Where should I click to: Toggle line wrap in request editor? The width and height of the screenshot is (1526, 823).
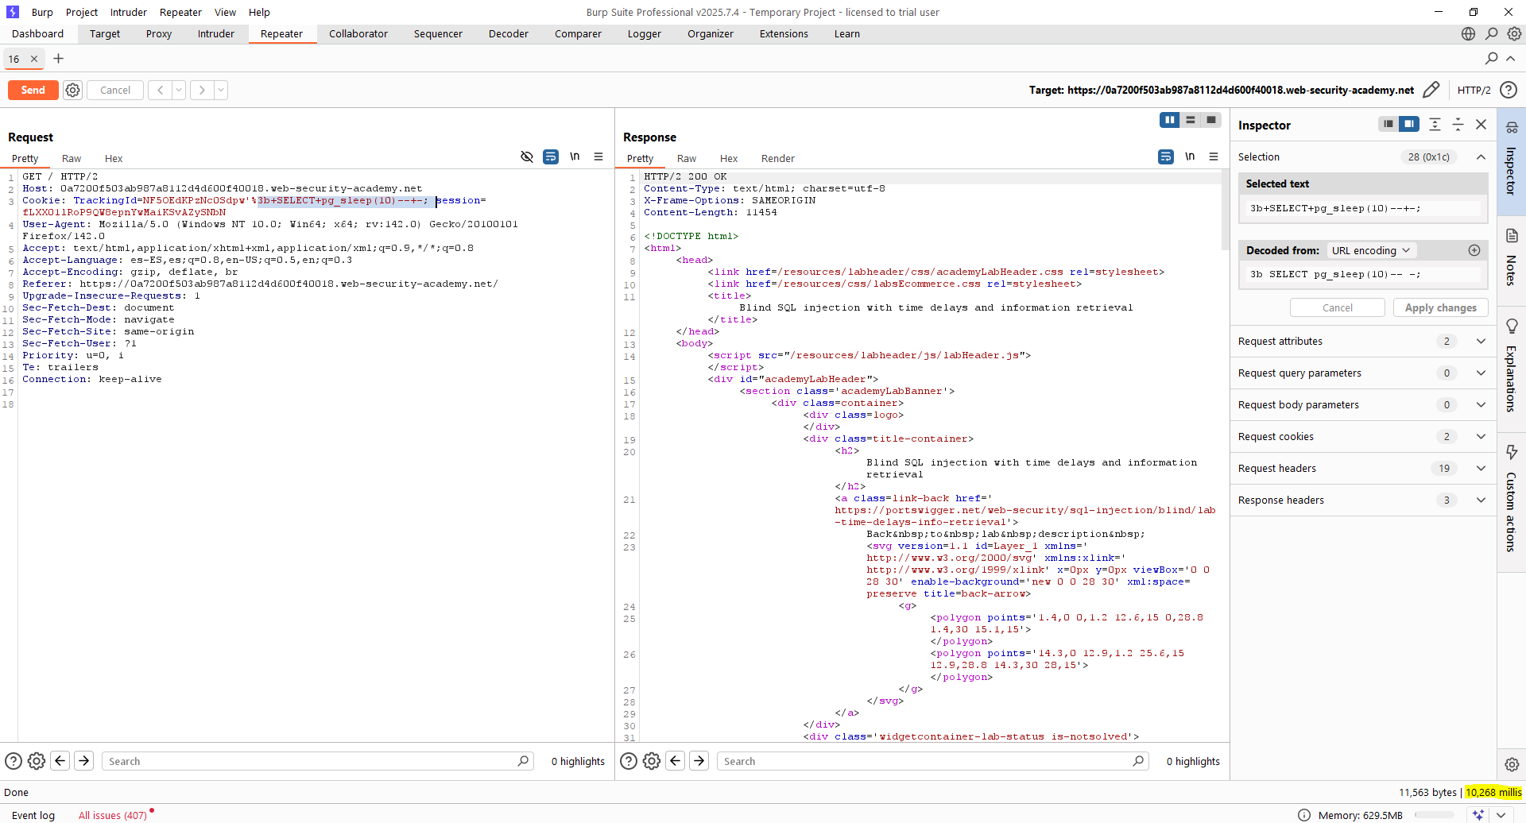[x=551, y=157]
